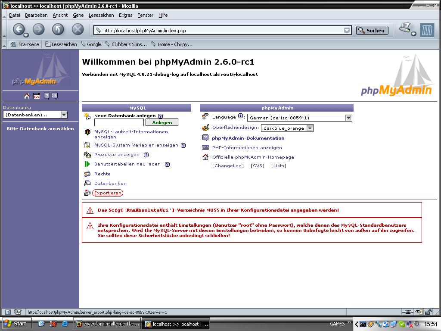This screenshot has height=331, width=441.
Task: Click the browser reload button
Action: 58,29
